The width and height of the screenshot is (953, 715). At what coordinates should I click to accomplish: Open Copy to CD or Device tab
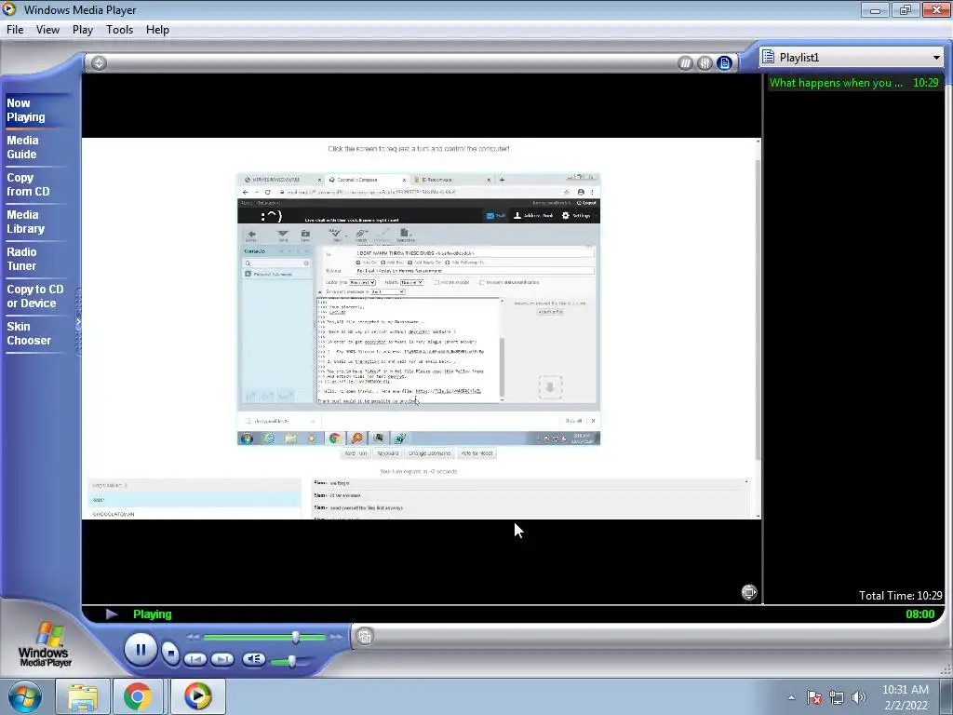point(35,296)
